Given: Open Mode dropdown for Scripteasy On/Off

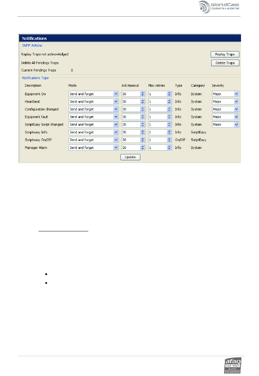Looking at the screenshot, I should [x=94, y=140].
